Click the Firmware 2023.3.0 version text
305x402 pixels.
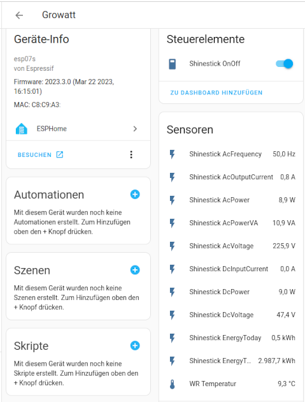[64, 86]
